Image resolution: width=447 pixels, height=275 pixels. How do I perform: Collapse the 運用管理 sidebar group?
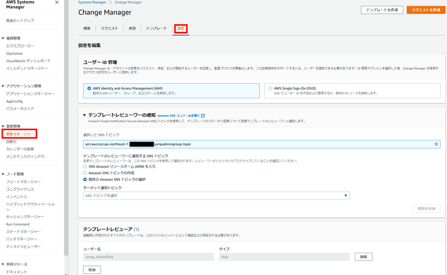point(3,38)
